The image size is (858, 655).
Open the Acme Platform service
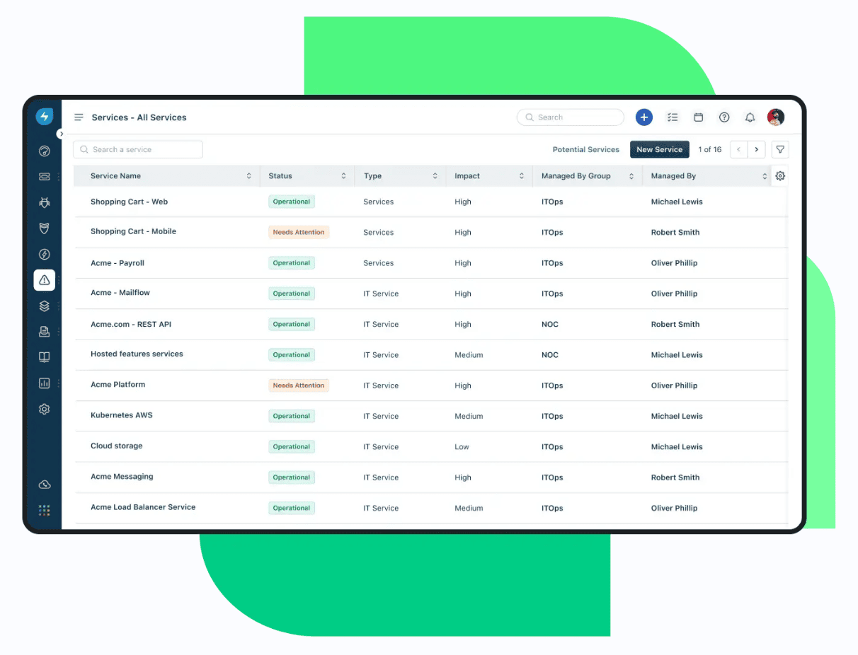click(x=118, y=385)
